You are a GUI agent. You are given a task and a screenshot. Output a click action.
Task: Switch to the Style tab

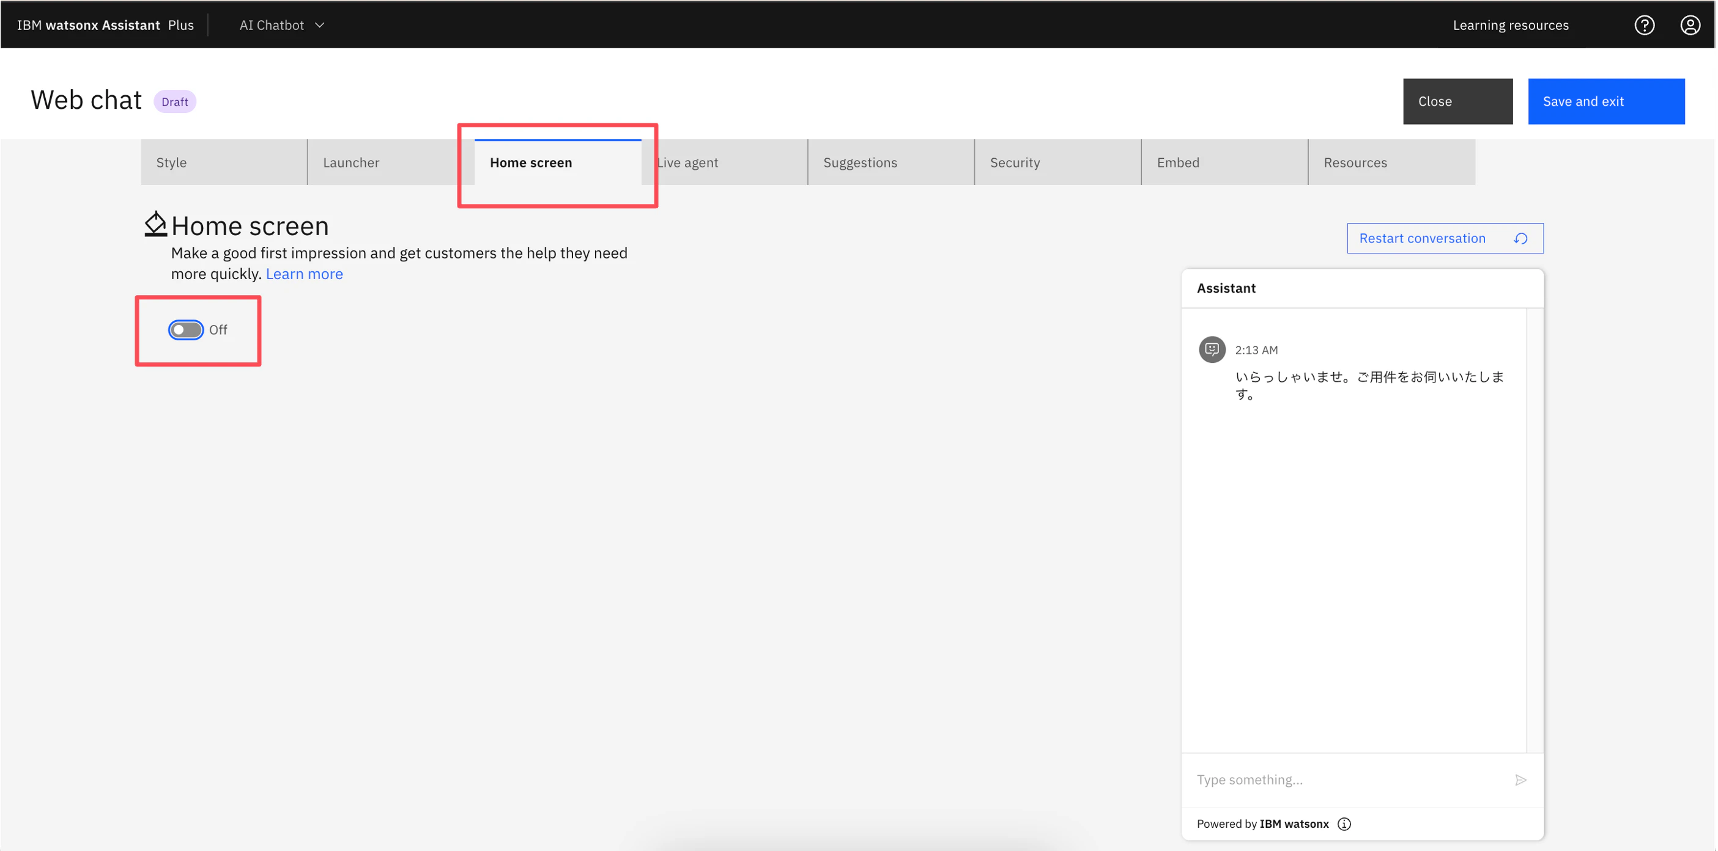223,163
